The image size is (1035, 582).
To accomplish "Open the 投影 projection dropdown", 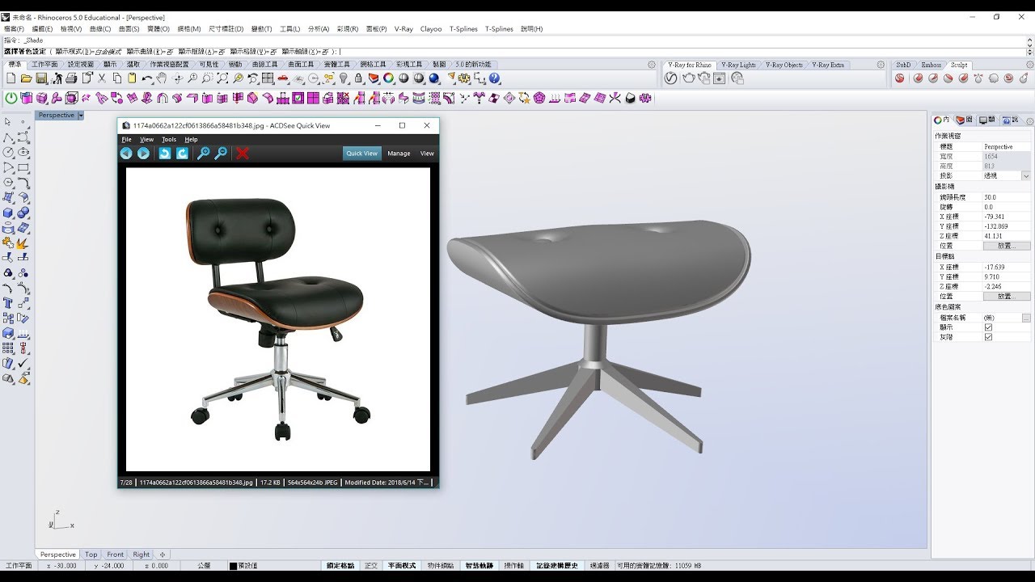I will (x=1026, y=175).
